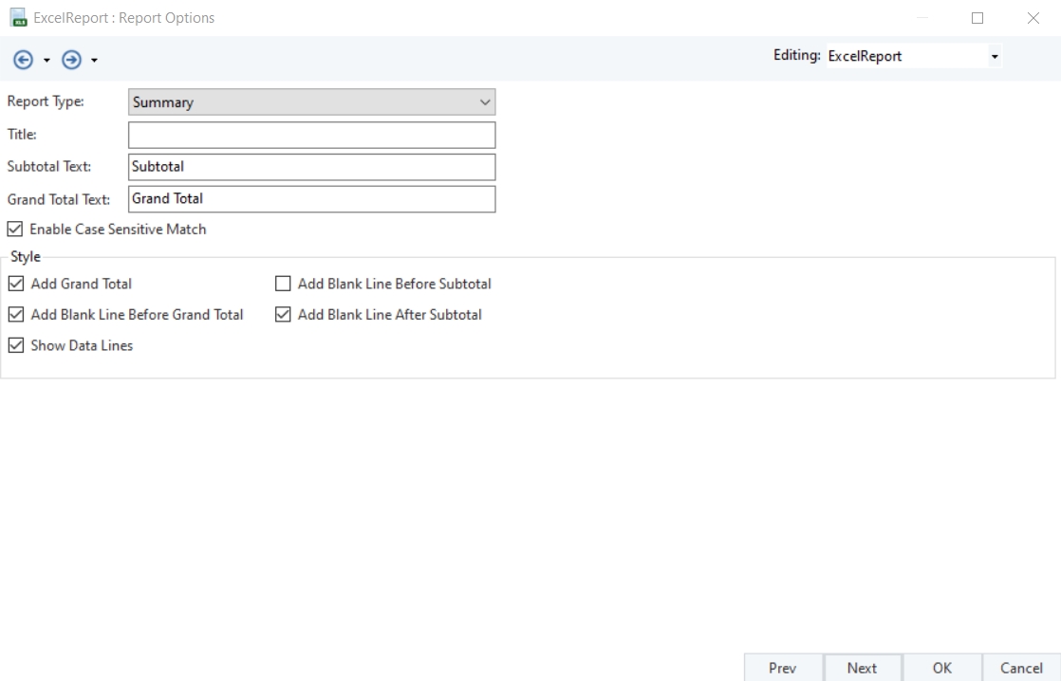Toggle Enable Case Sensitive Match checkbox
Screen dimensions: 1061x681
point(15,230)
